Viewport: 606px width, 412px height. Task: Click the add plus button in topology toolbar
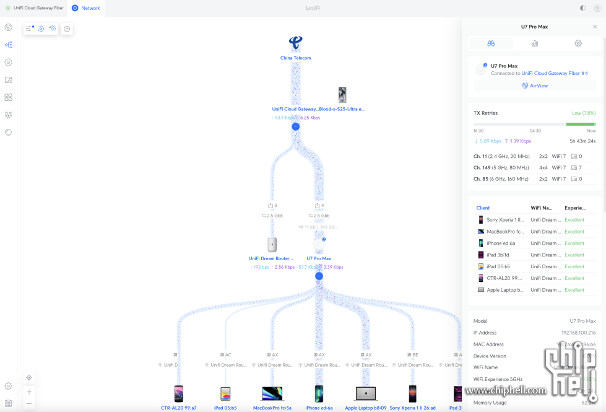point(67,28)
